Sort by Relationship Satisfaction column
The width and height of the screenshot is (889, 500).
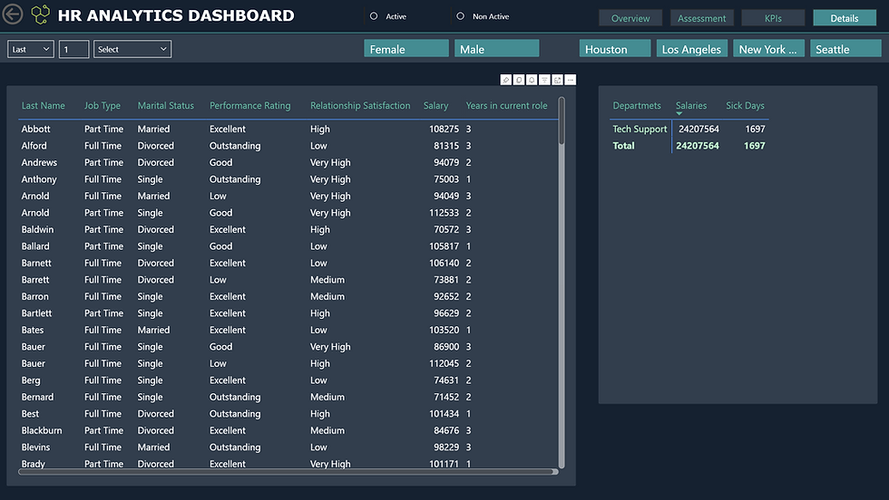click(360, 105)
